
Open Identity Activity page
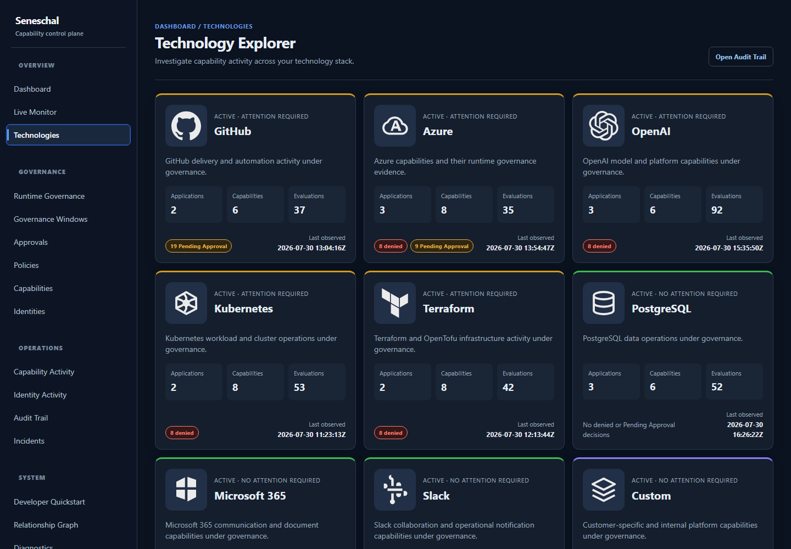click(x=68, y=395)
